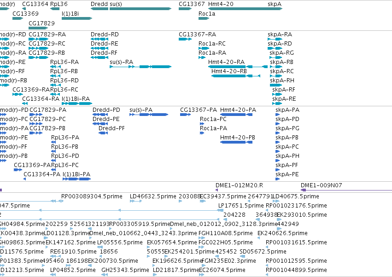Select the skpA-RA transcript label
Screen dimensions: 392x277
tap(280, 35)
